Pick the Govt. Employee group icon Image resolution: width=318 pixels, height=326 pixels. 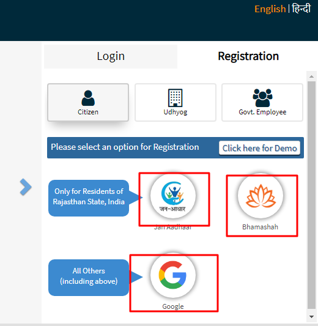click(x=262, y=98)
